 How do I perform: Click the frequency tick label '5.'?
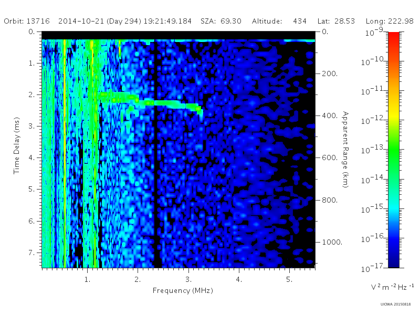click(x=289, y=279)
